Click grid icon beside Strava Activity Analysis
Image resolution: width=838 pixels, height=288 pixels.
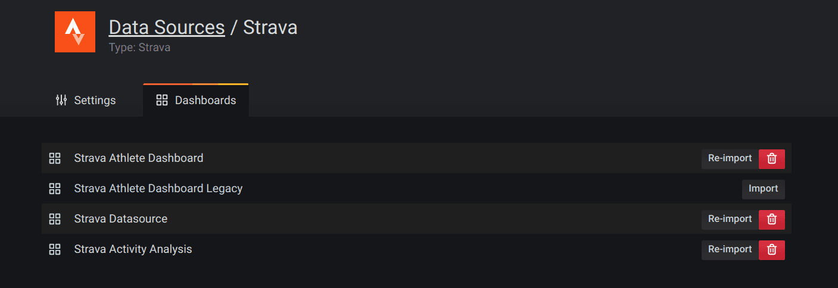click(55, 249)
